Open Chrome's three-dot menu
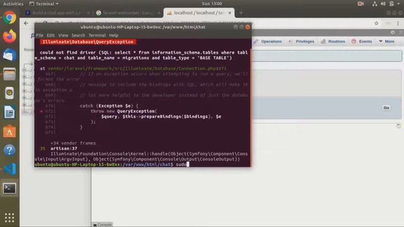This screenshot has height=227, width=404. point(398,23)
